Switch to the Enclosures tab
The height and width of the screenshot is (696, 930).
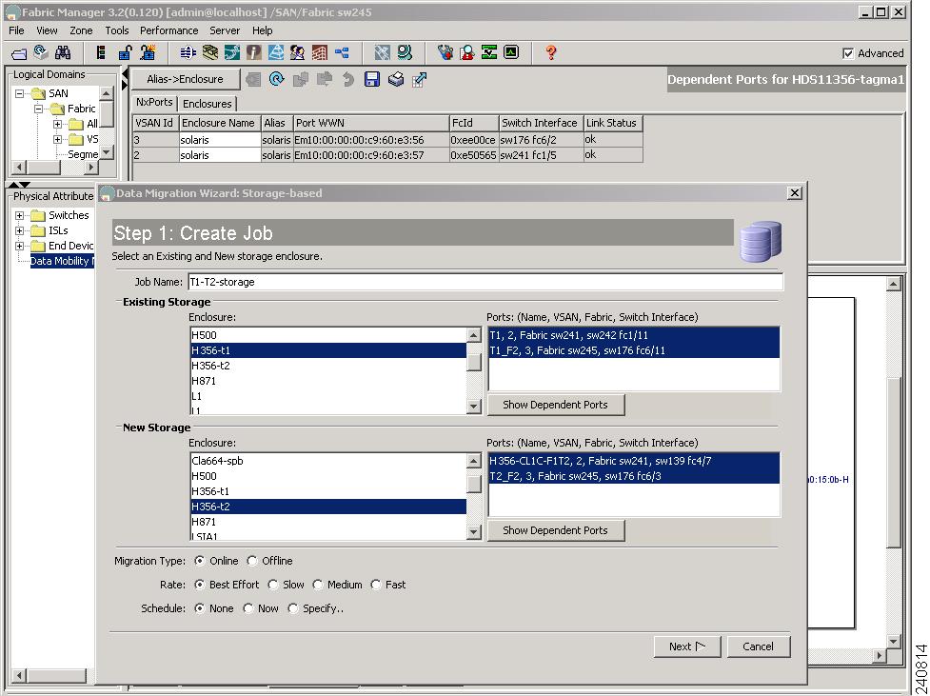207,104
